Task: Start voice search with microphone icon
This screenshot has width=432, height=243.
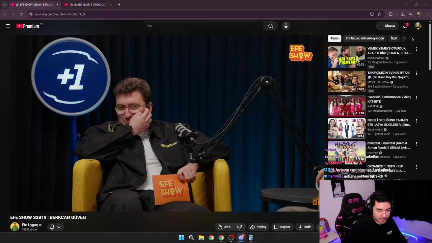Action: tap(286, 26)
